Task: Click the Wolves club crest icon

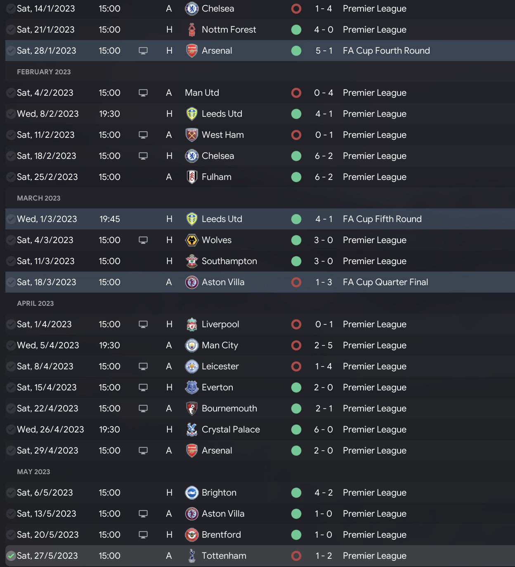Action: [x=192, y=240]
